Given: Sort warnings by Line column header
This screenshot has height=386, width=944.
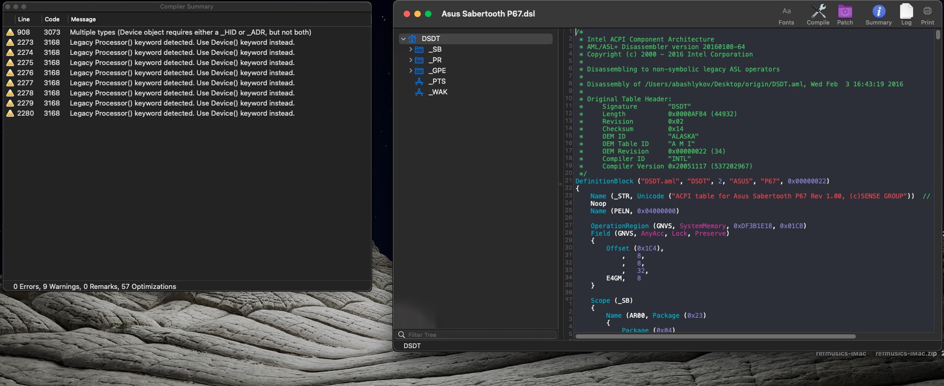Looking at the screenshot, I should point(24,19).
